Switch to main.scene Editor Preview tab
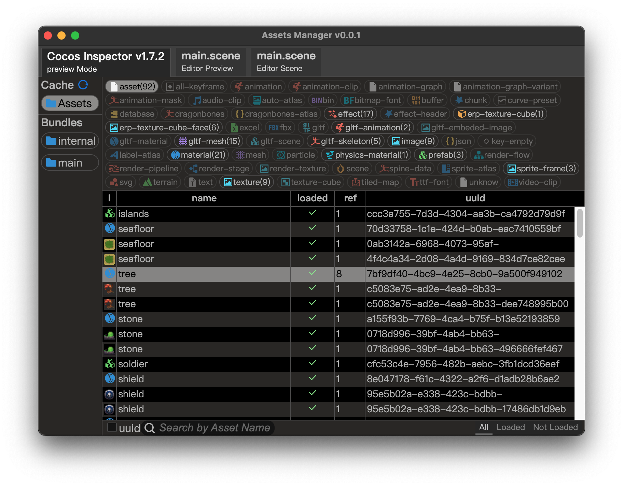The height and width of the screenshot is (486, 623). [211, 62]
